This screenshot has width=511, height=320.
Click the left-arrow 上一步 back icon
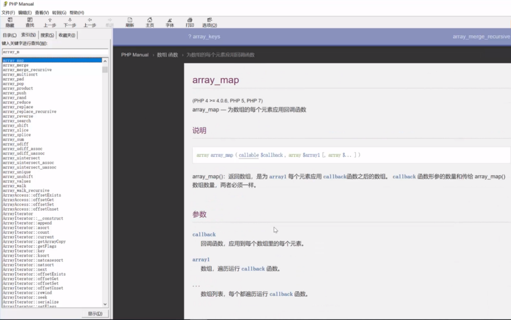pyautogui.click(x=89, y=22)
